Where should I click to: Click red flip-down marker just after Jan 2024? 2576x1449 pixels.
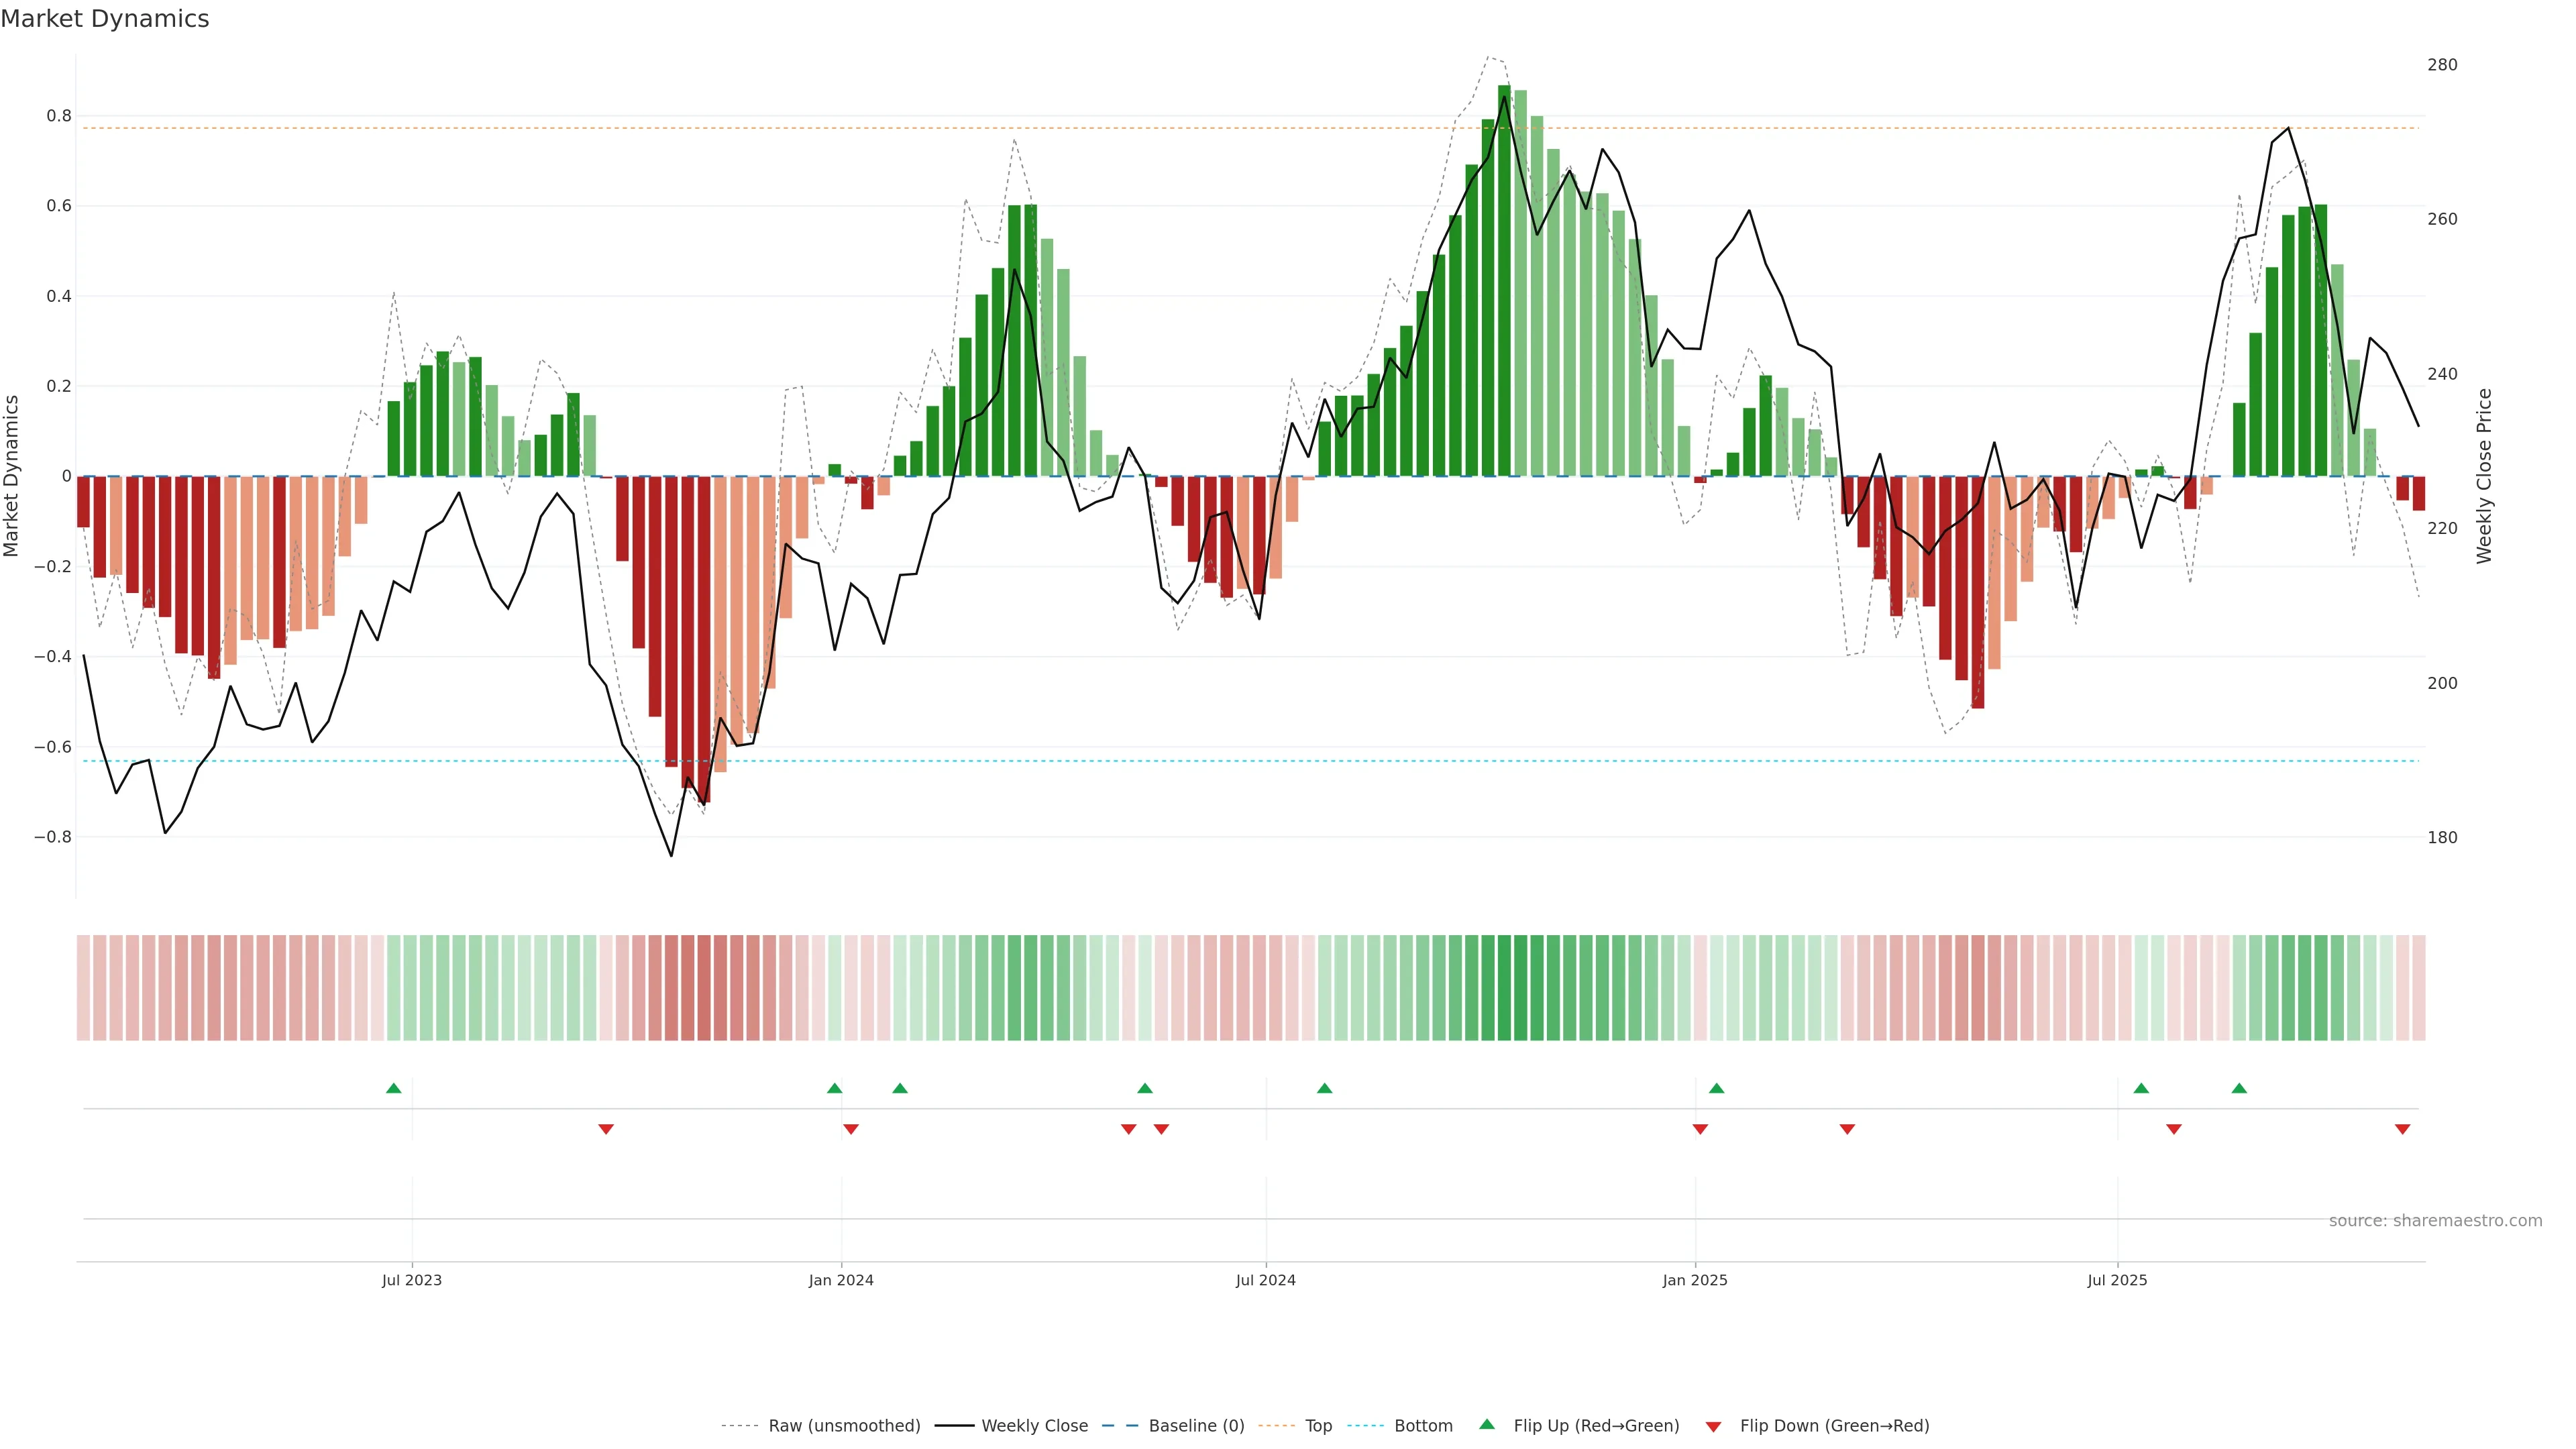click(x=851, y=1129)
